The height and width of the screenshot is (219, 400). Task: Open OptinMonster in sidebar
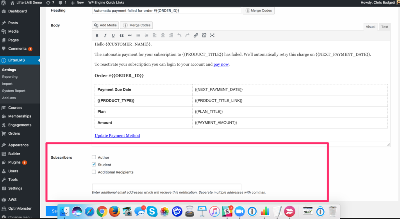(x=20, y=208)
